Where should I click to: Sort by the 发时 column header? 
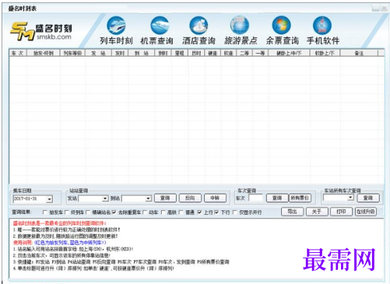(x=120, y=53)
